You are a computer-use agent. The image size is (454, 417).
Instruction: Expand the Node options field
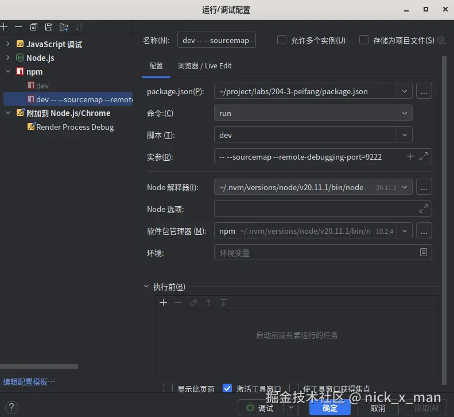(424, 208)
